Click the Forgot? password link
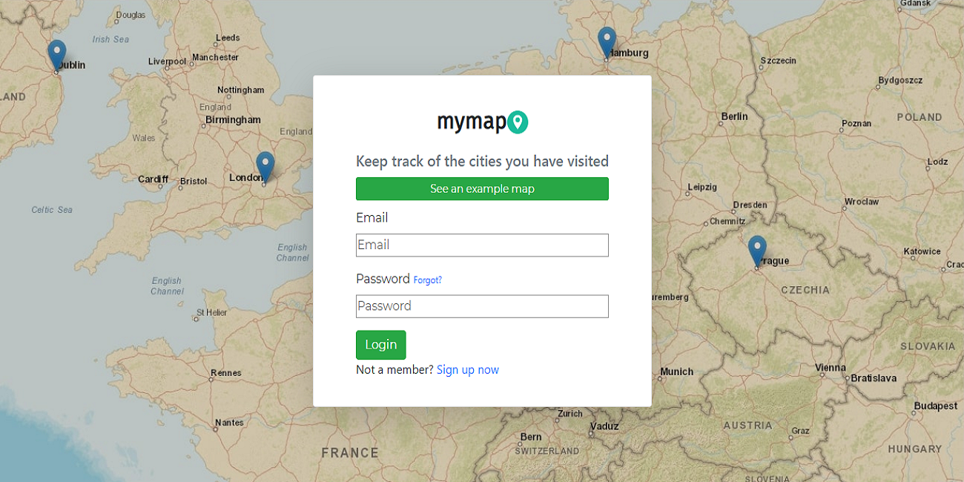This screenshot has height=482, width=964. coord(427,280)
